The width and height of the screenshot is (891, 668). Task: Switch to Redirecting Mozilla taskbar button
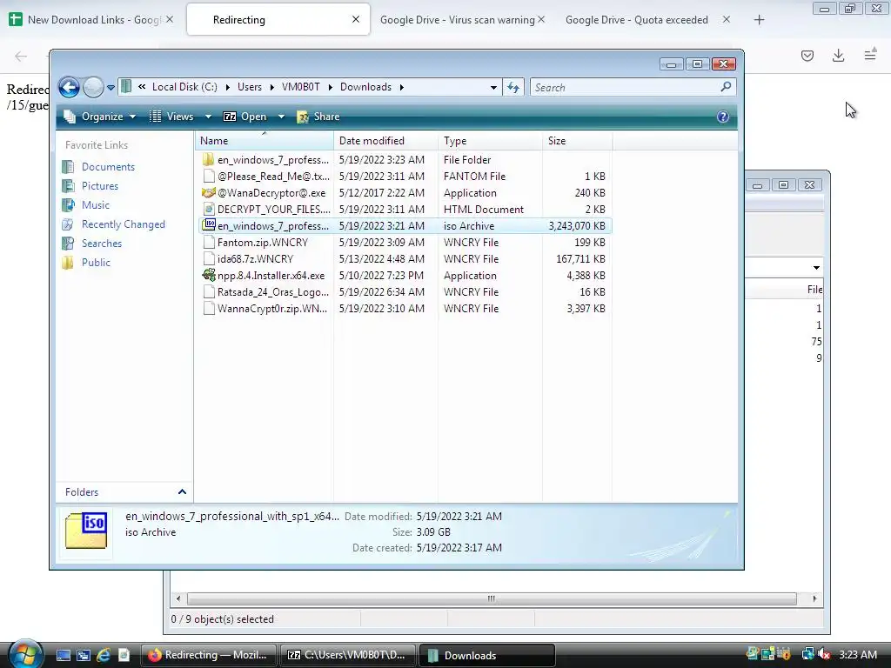208,655
